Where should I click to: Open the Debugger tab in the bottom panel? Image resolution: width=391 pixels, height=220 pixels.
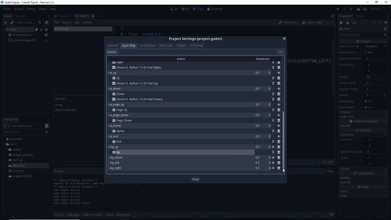(x=73, y=215)
